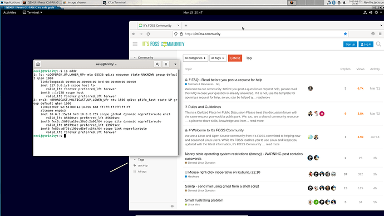Click the forum search magnifier icon
The width and height of the screenshot is (384, 216).
pyautogui.click(x=378, y=44)
